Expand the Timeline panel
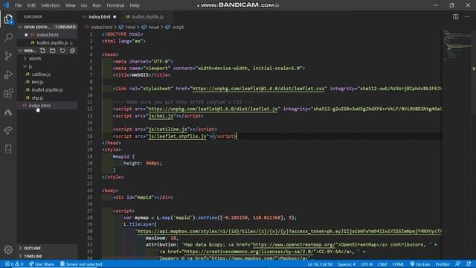This screenshot has height=268, width=476. coord(33,256)
